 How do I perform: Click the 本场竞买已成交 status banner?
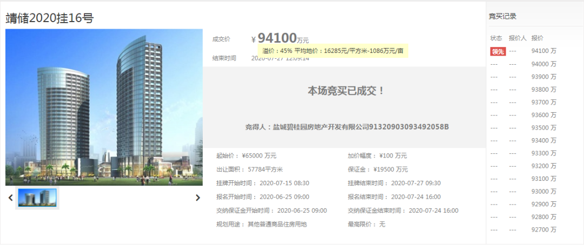346,90
